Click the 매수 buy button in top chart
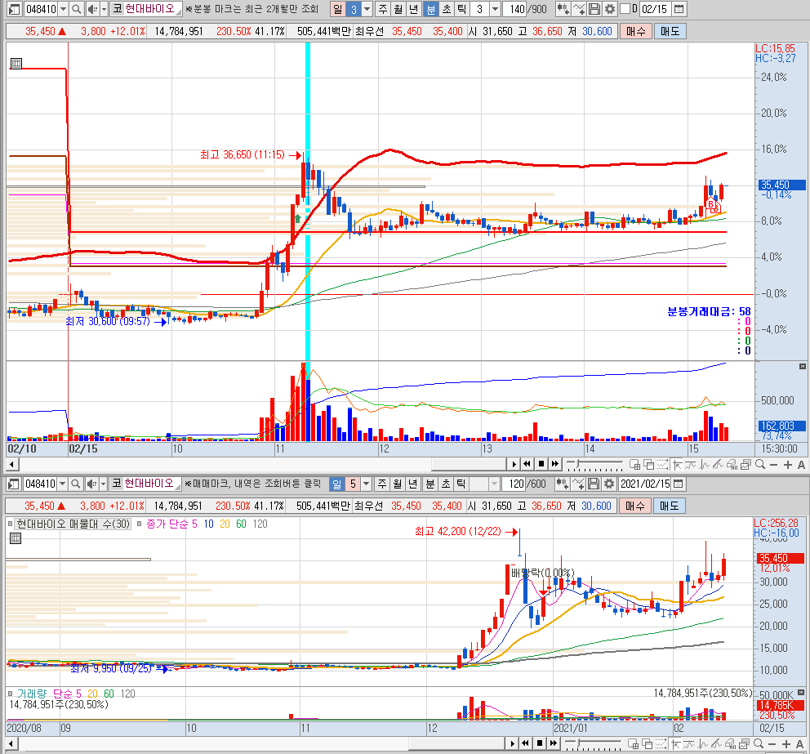 click(x=635, y=32)
